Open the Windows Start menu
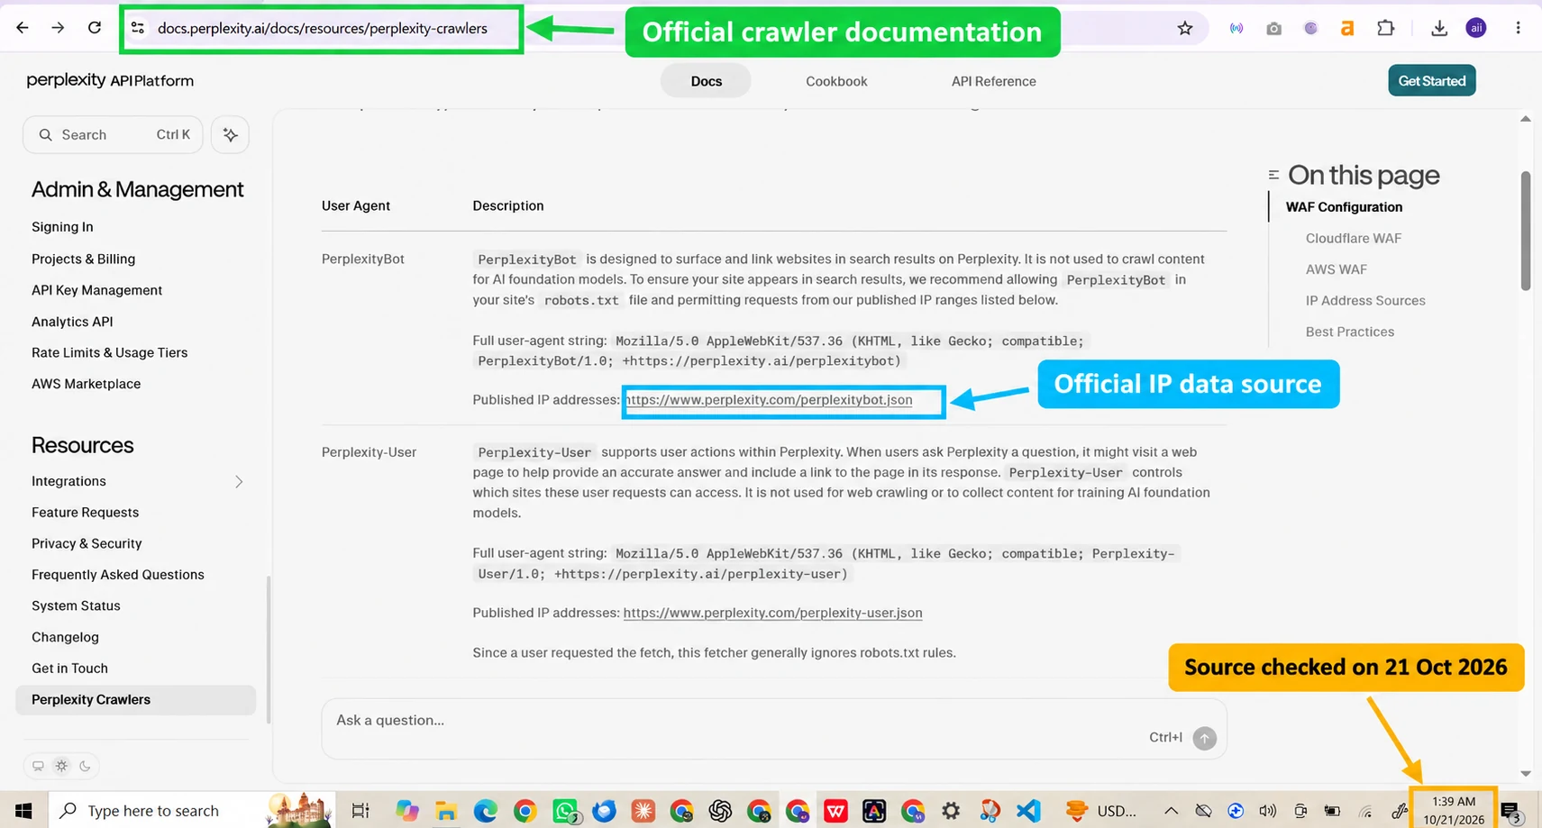The height and width of the screenshot is (828, 1542). point(23,811)
